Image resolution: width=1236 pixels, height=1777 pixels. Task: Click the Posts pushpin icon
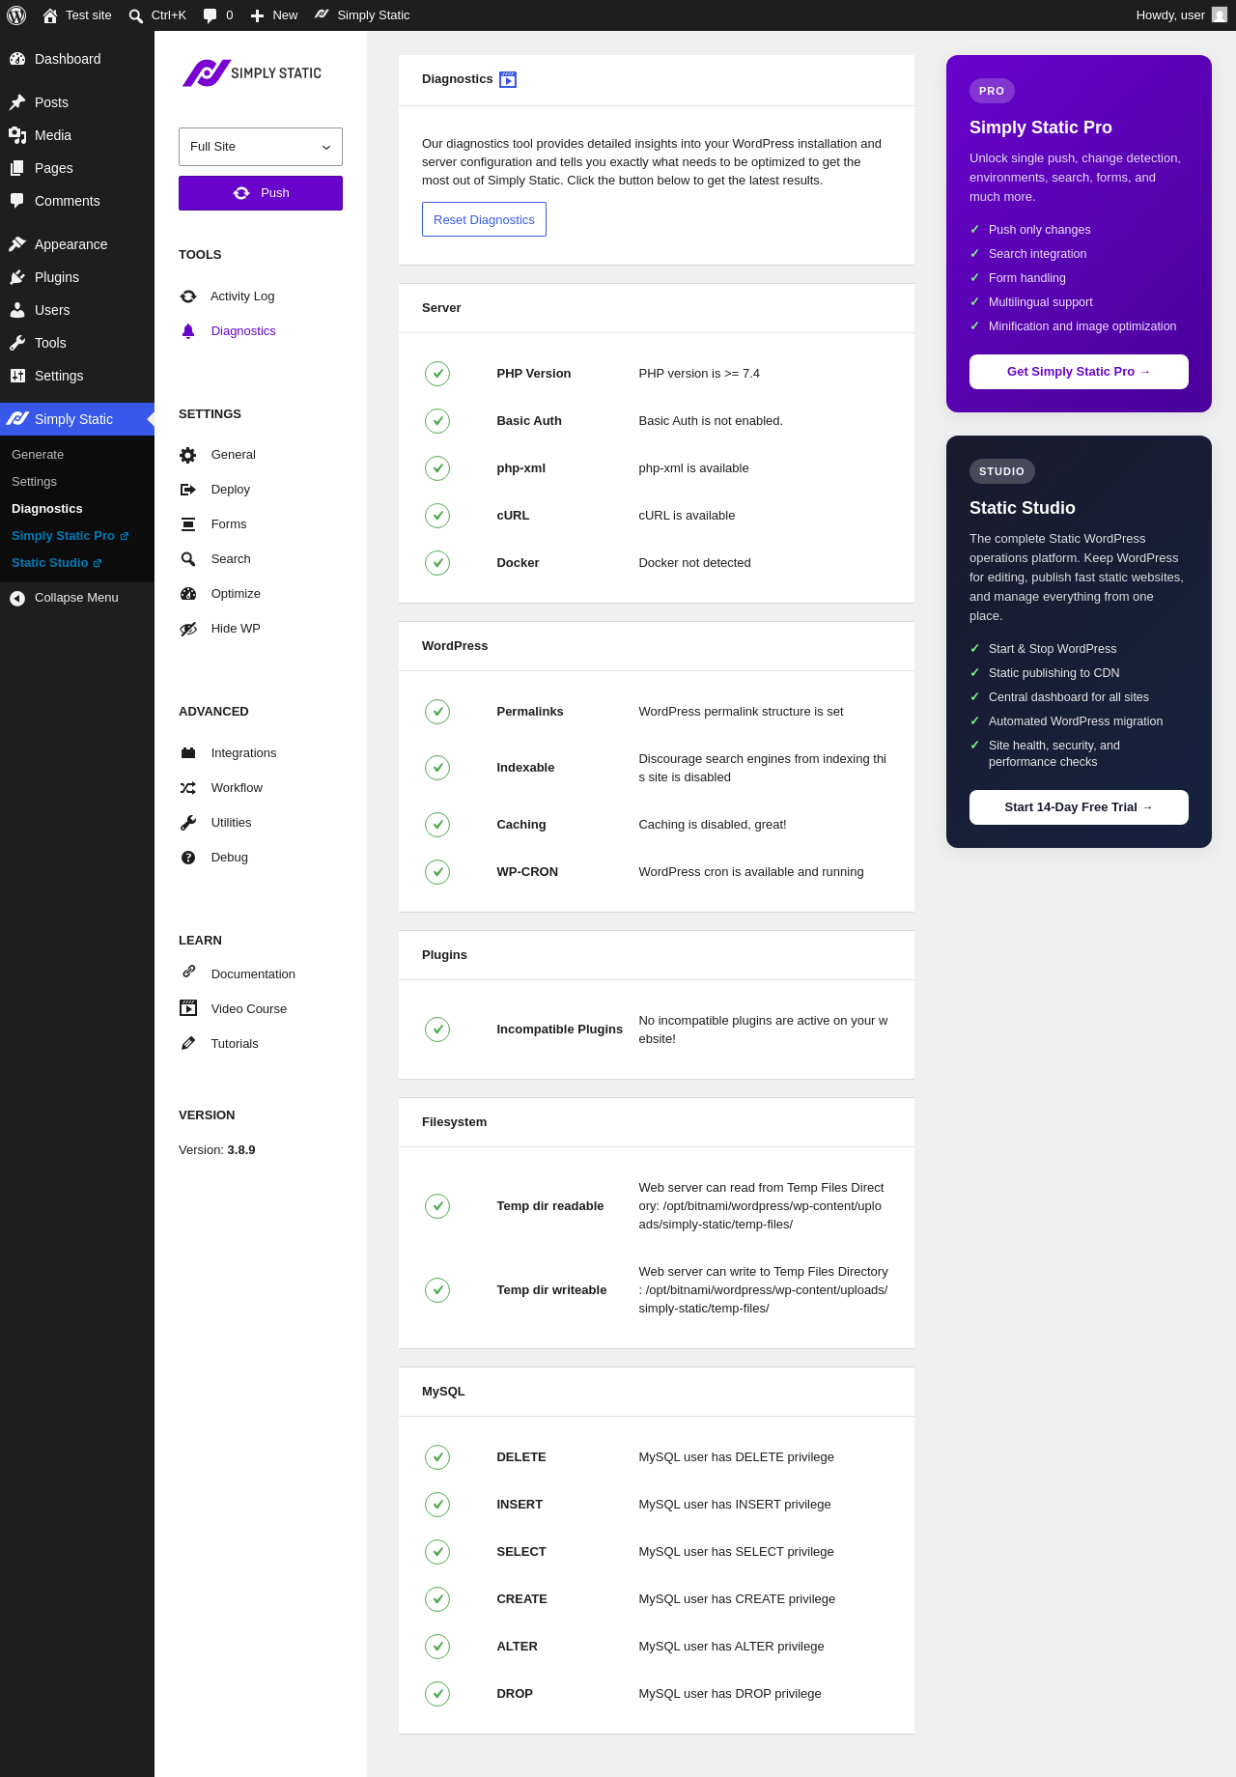pos(17,102)
